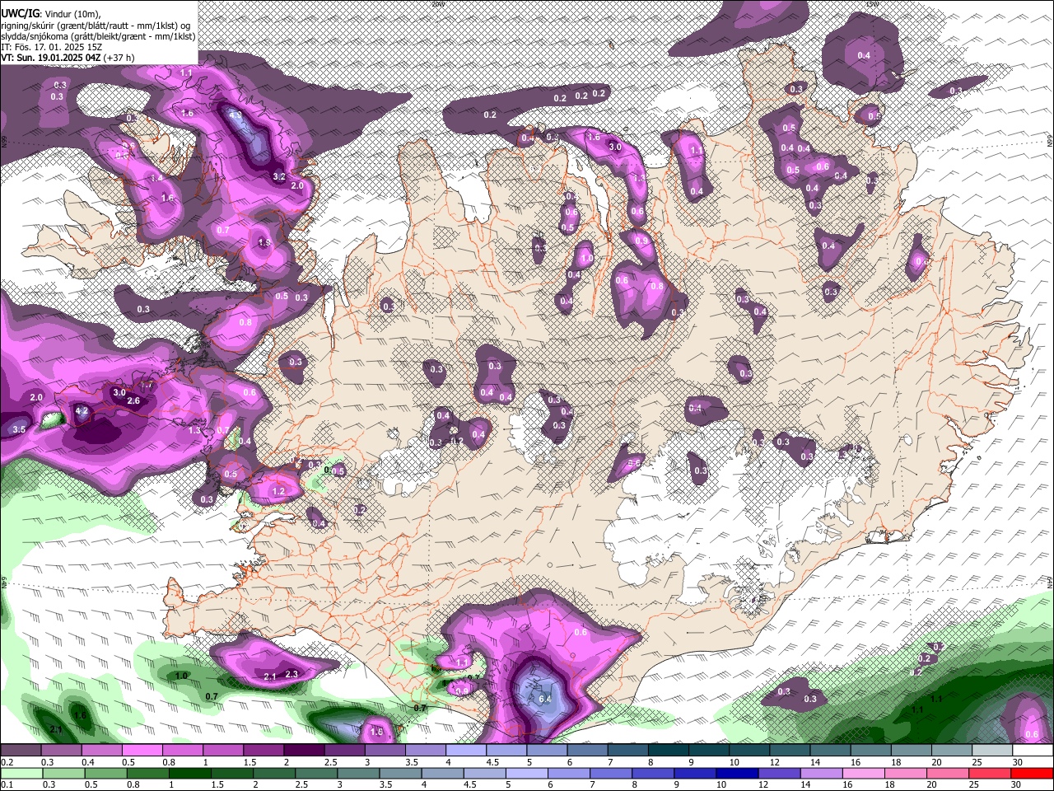Viewport: 1054px width, 791px height.
Task: Click the initial time 'IT: Fös. 17. 01. 2025 15Z'
Action: coord(51,47)
